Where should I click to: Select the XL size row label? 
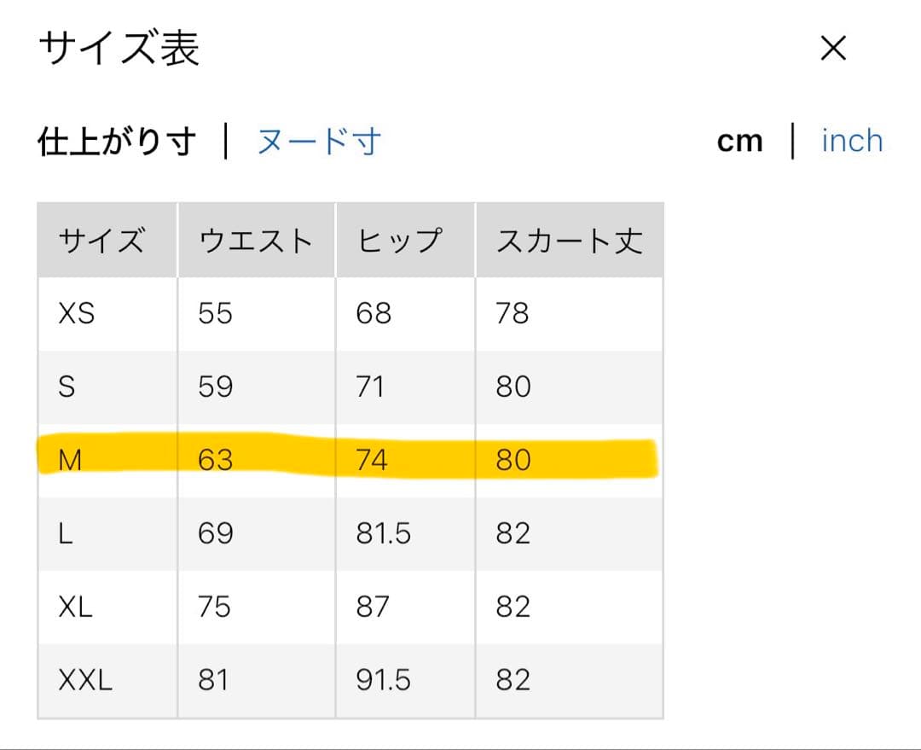click(76, 608)
